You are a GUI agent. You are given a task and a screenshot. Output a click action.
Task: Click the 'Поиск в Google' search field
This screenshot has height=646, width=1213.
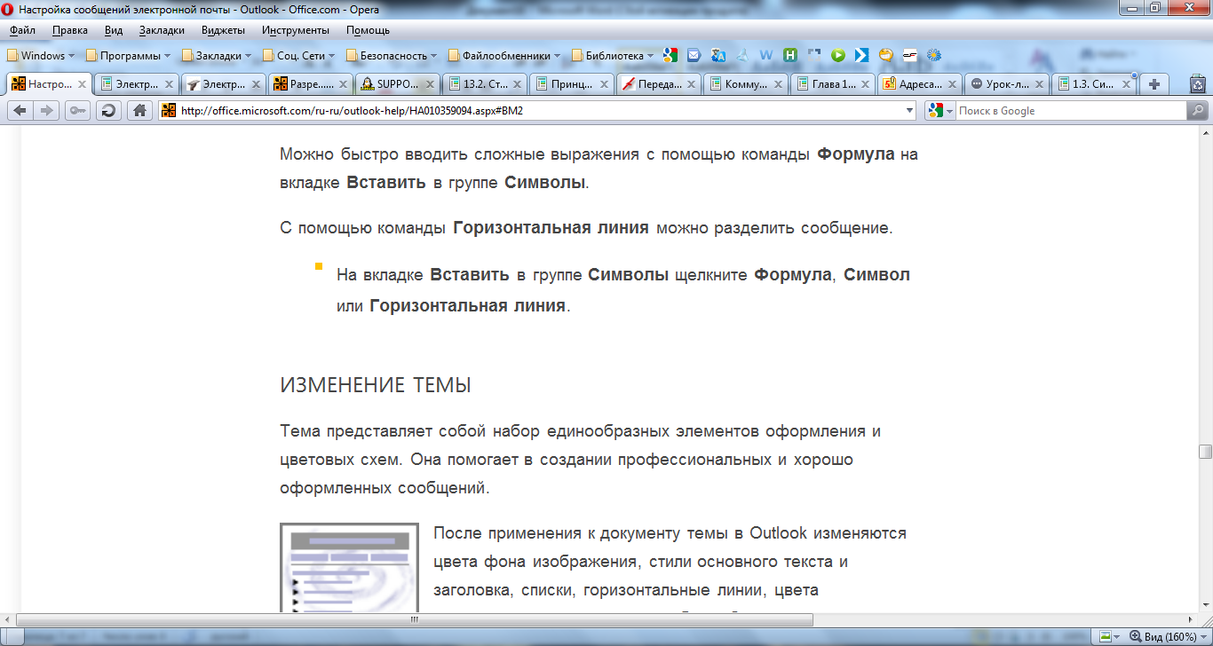click(x=1071, y=111)
